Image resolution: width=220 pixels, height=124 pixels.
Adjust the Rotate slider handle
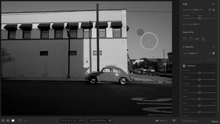click(x=199, y=93)
